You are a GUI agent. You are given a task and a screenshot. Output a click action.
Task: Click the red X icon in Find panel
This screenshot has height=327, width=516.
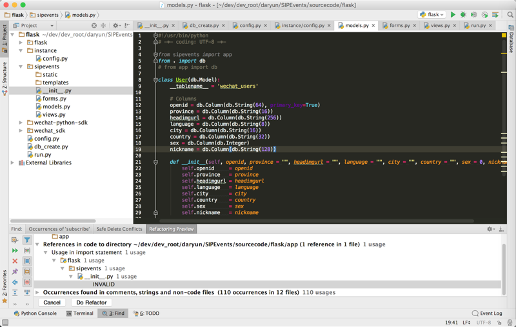click(15, 261)
